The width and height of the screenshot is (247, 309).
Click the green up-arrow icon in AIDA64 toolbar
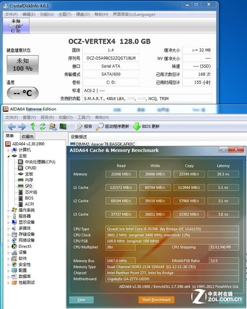33,126
